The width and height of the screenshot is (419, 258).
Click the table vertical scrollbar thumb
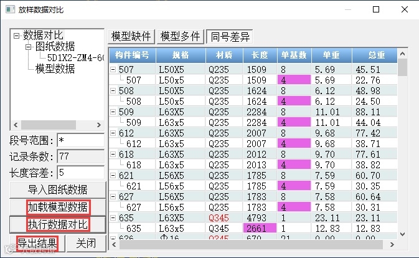click(x=402, y=67)
